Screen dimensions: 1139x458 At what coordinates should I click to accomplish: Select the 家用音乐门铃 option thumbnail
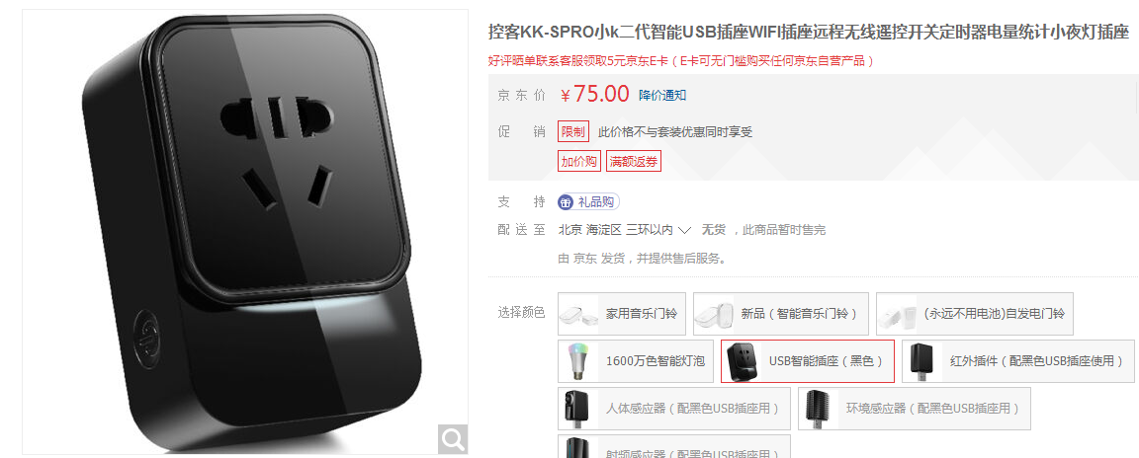620,314
